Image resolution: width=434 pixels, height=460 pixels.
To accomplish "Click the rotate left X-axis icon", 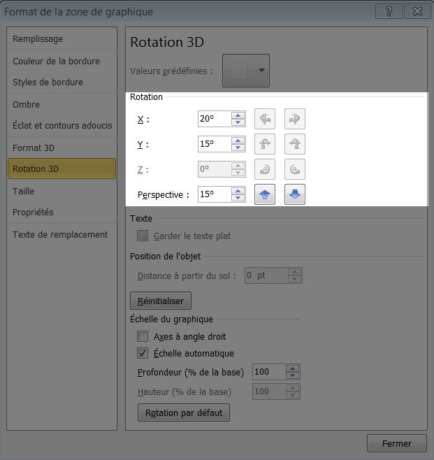I will pyautogui.click(x=265, y=119).
